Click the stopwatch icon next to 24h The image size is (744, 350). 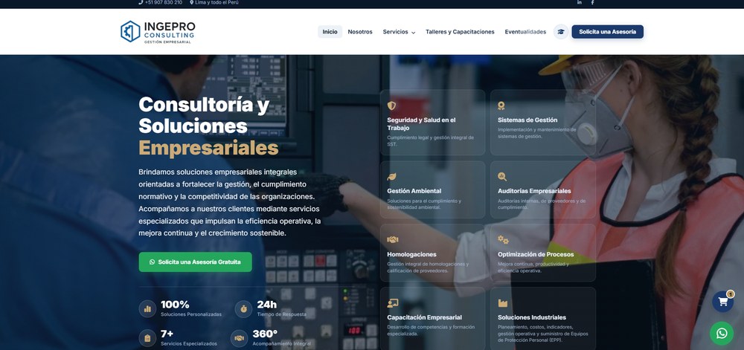(x=243, y=309)
